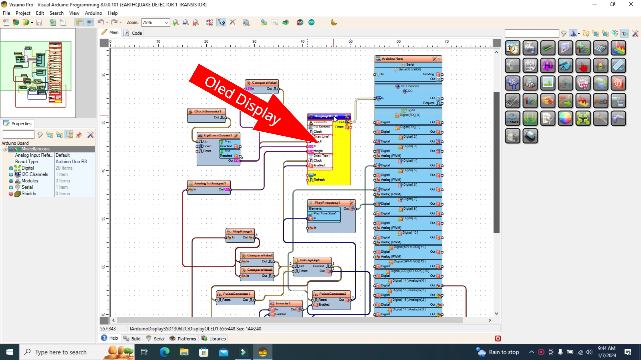Expand the Serial property node
641x360 pixels.
[x=11, y=187]
